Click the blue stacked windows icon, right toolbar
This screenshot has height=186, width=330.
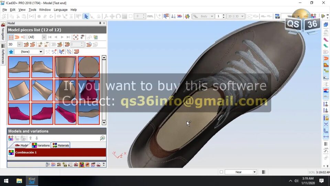326,25
